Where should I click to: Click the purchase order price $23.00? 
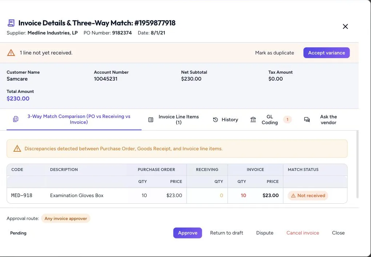[174, 196]
